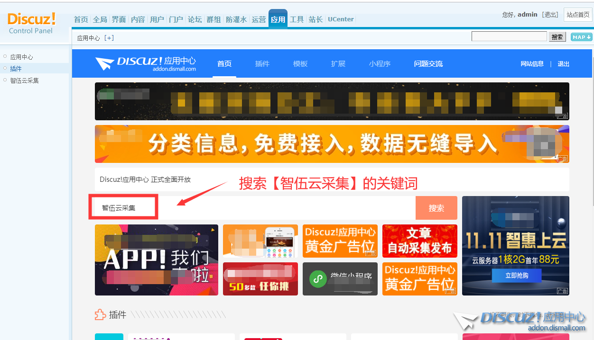Click the MAP button icon
The image size is (594, 340).
tap(581, 37)
